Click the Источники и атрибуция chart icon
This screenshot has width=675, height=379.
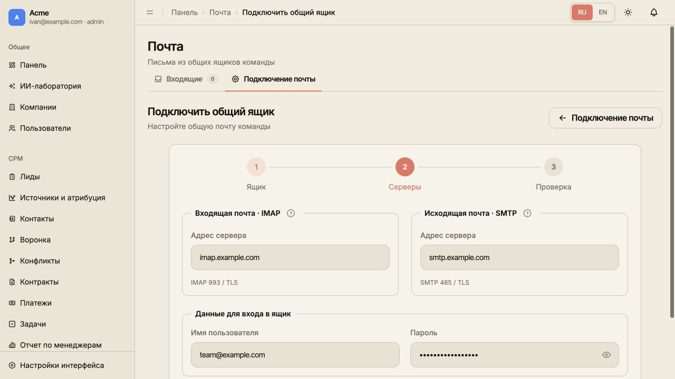[12, 197]
